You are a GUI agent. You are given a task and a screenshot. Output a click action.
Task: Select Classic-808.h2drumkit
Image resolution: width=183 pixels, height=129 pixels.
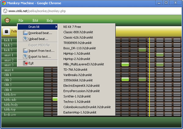(x=87, y=32)
